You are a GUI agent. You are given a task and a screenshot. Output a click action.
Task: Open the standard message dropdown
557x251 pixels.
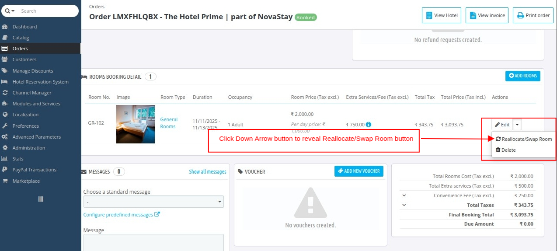tap(153, 202)
